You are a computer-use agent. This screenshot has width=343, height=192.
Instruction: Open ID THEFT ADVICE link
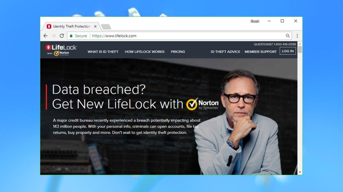225,52
